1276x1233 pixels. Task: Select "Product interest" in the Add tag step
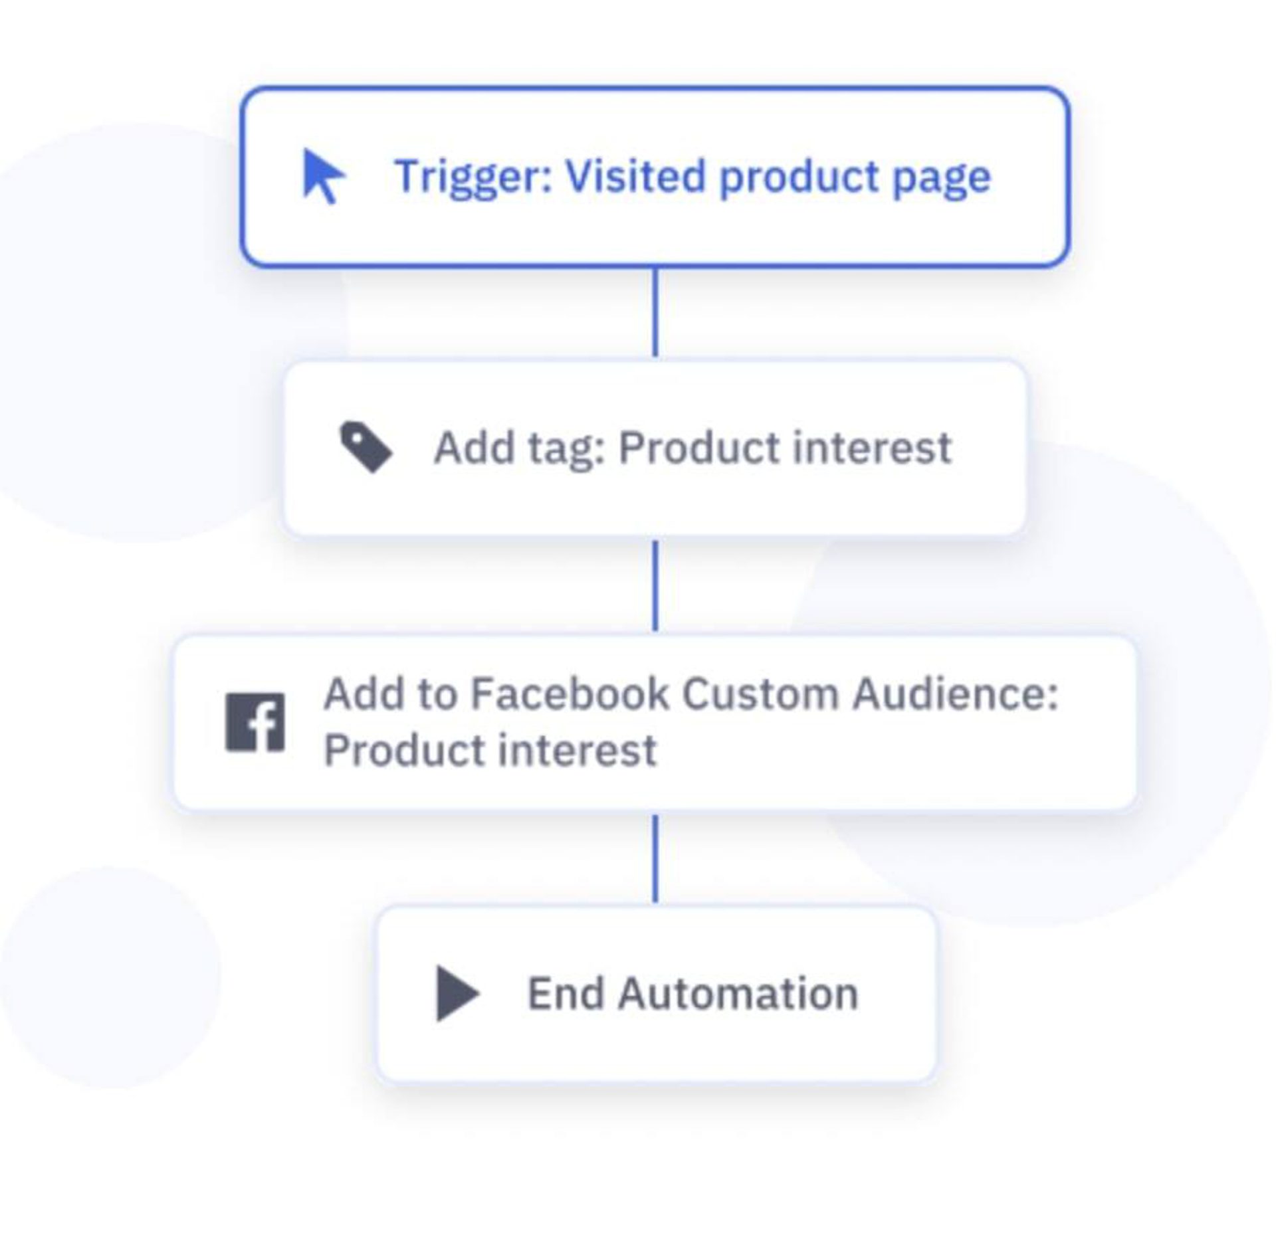(x=785, y=447)
